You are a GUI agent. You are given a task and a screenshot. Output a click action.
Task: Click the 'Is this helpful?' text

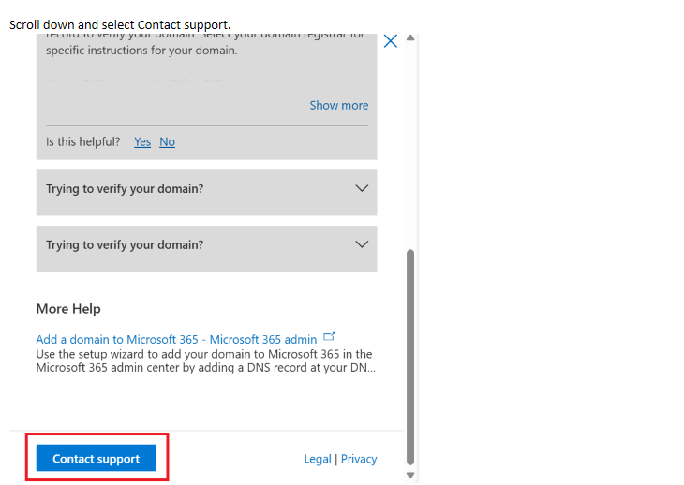point(82,142)
